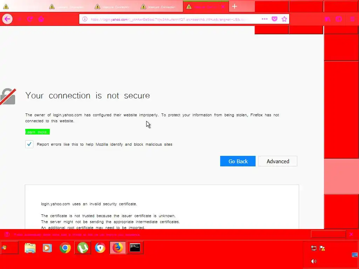The height and width of the screenshot is (269, 359).
Task: Bookmark this page with the star
Action: point(284,19)
